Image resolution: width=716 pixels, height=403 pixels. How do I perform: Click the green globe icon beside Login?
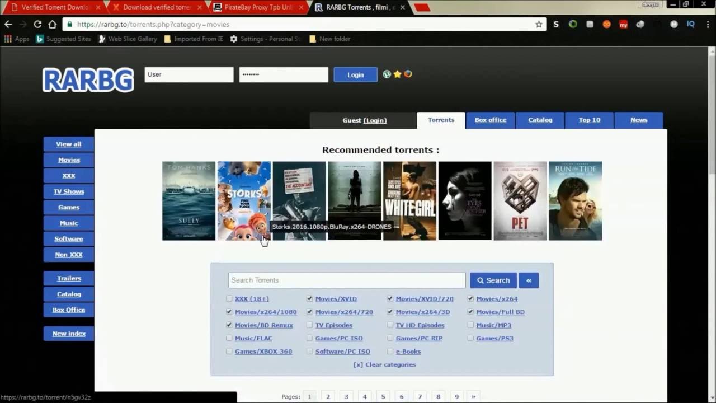tap(387, 74)
